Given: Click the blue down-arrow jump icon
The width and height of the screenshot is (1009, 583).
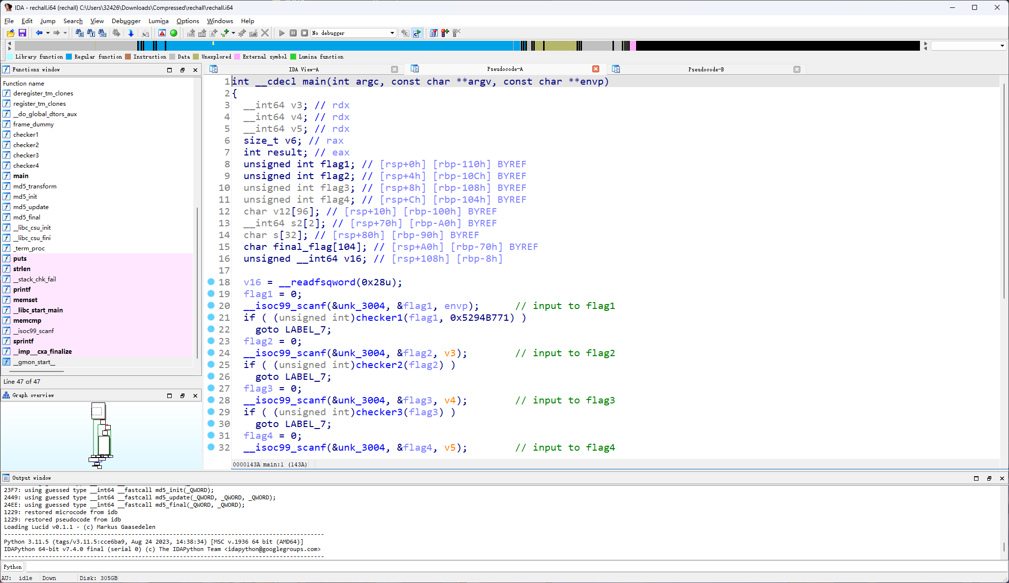Looking at the screenshot, I should click(x=131, y=33).
